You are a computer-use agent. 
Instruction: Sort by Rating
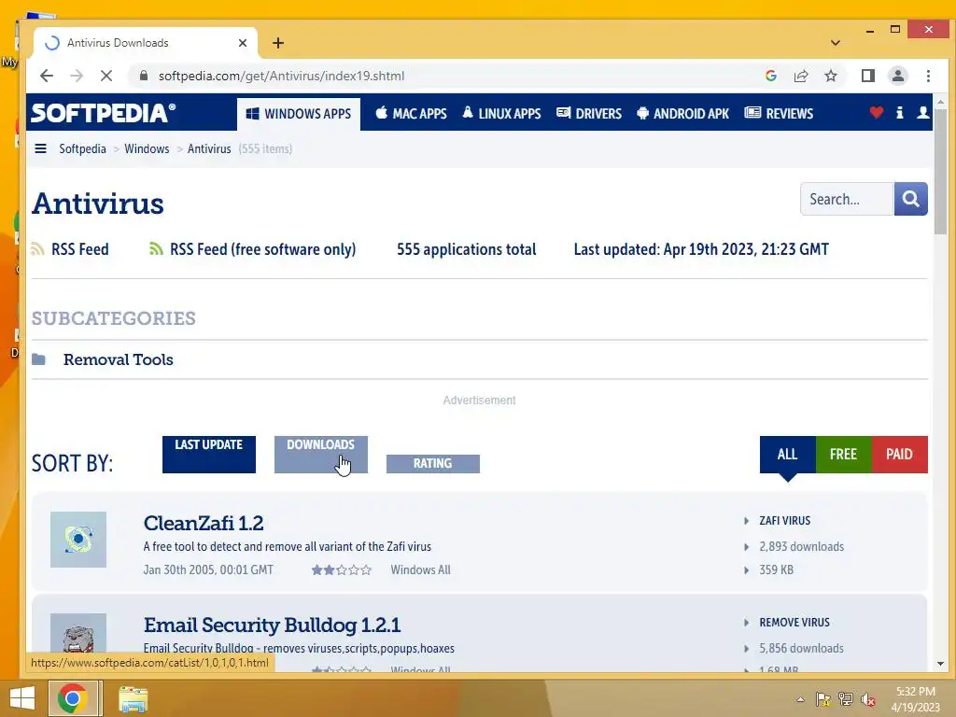coord(433,463)
